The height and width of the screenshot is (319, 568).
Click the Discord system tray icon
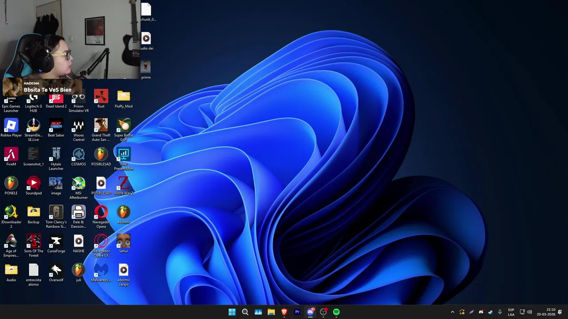coord(481,312)
